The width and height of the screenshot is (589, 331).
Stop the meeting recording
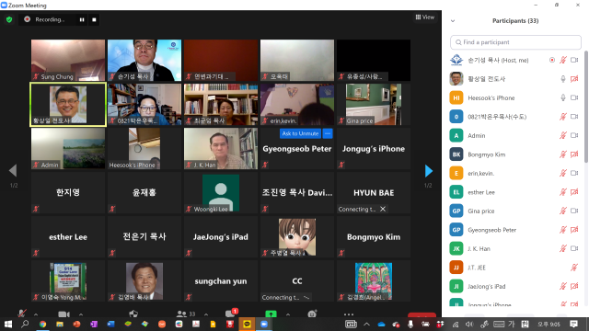point(94,19)
